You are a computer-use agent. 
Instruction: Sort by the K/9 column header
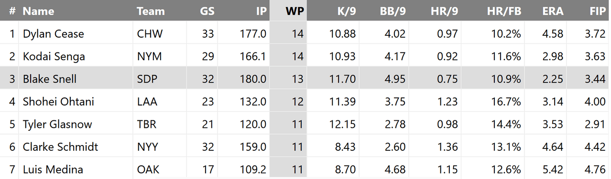click(x=345, y=11)
